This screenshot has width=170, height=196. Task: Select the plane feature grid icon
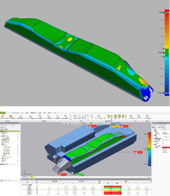pos(115,116)
